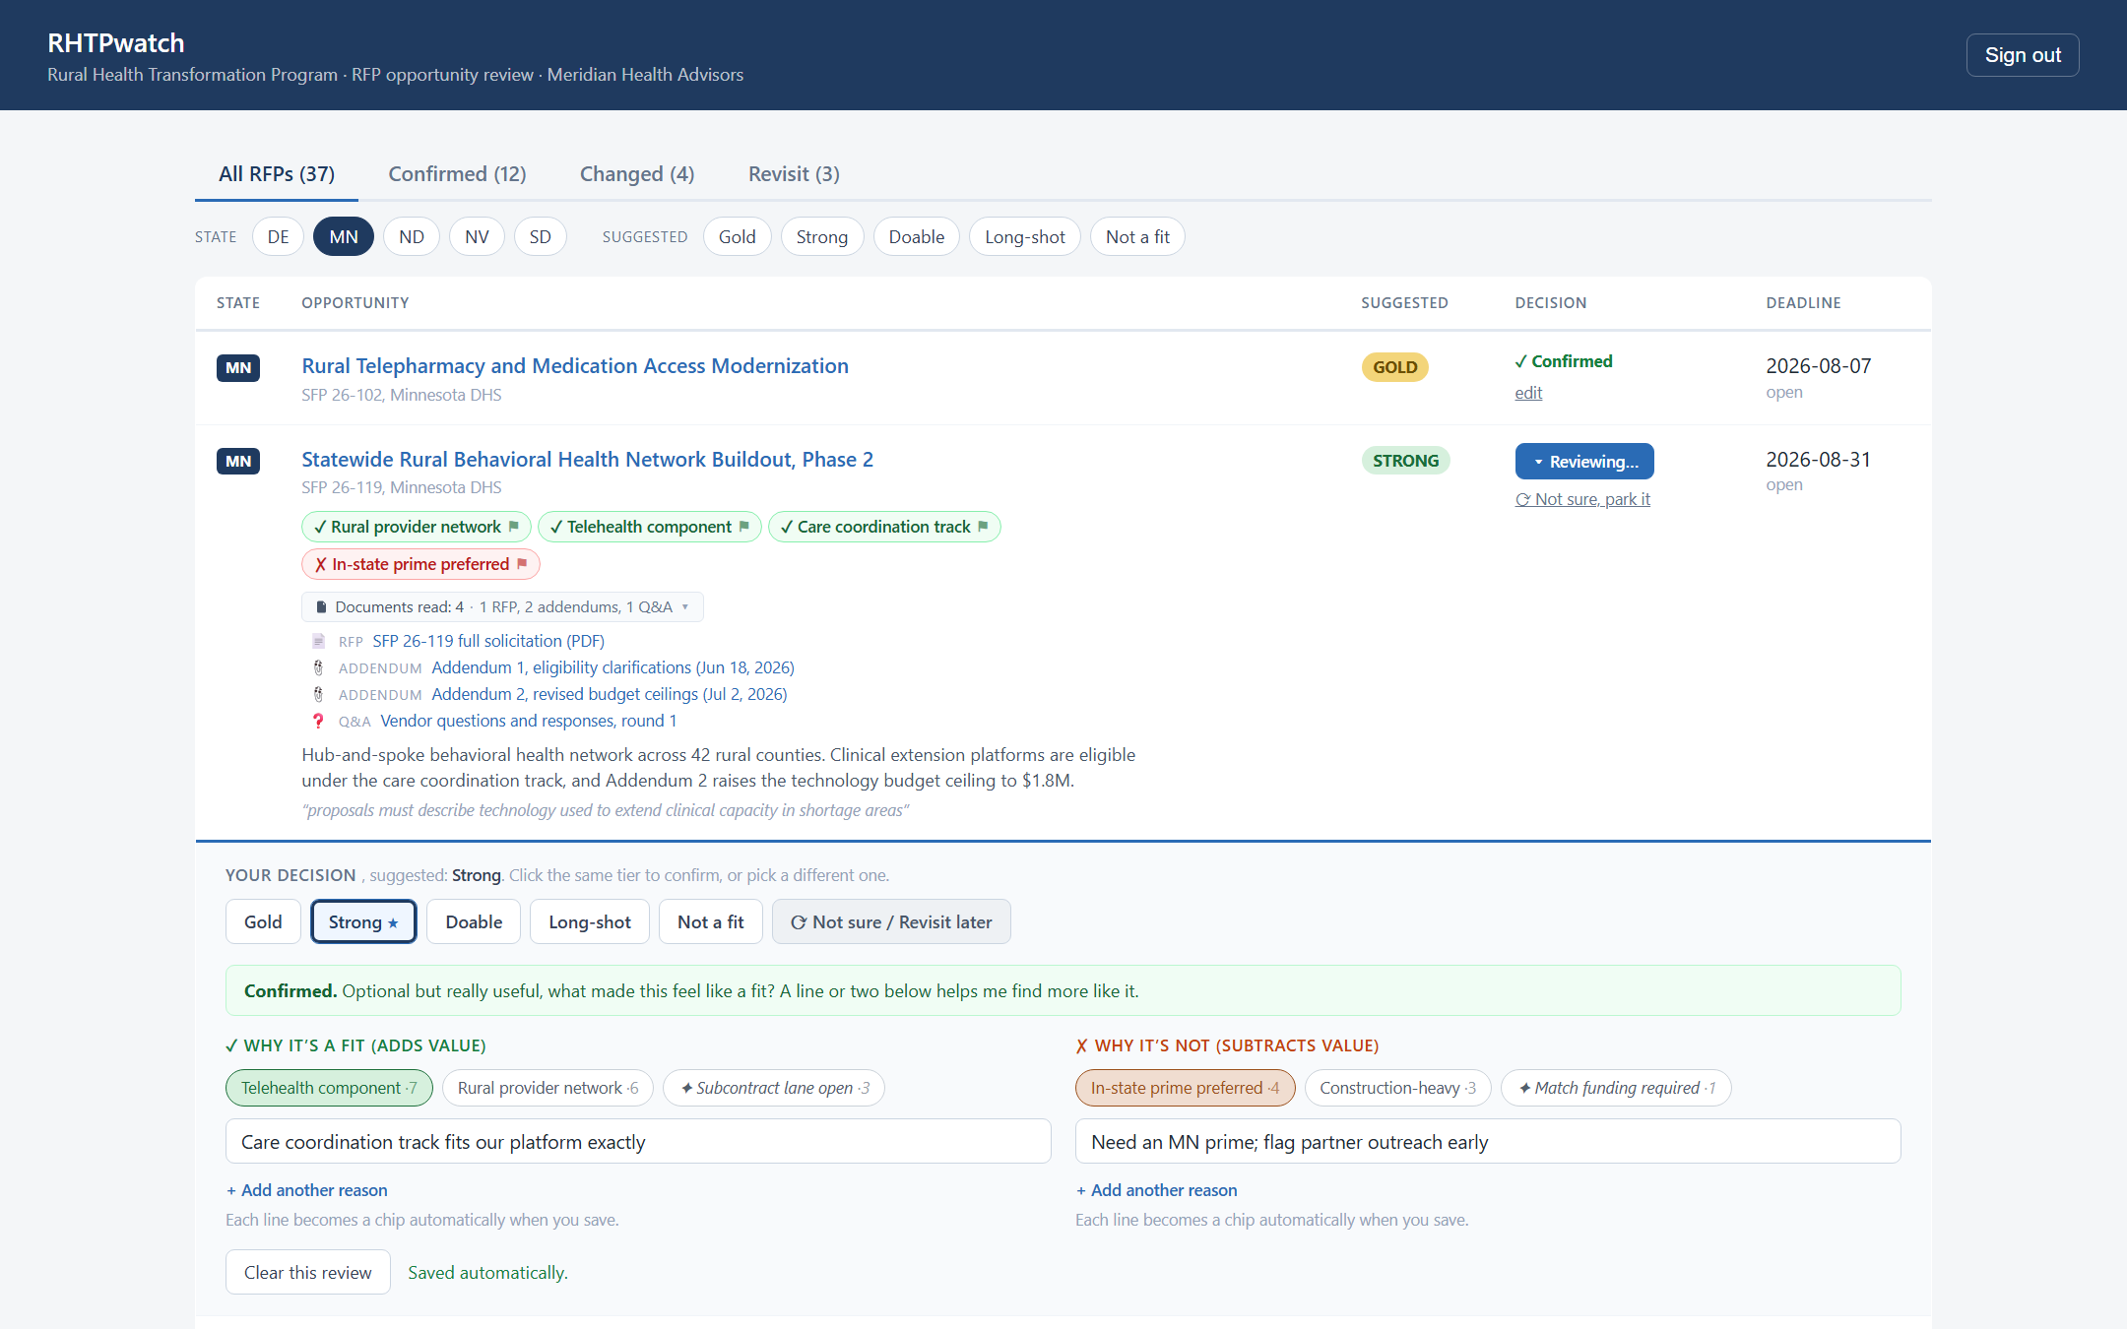Screen dimensions: 2127x1329
Task: Click the Need an MN prime reason field
Action: click(1488, 1141)
